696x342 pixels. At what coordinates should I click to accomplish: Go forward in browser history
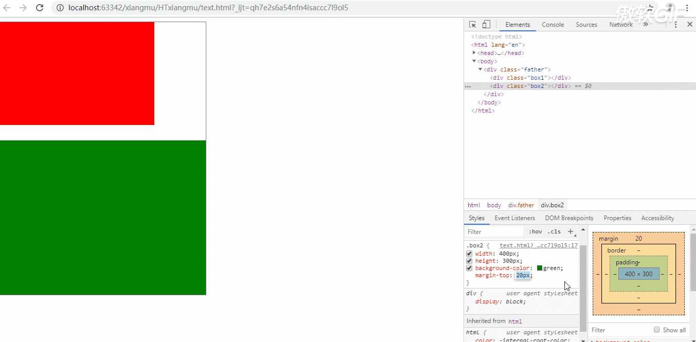[23, 8]
